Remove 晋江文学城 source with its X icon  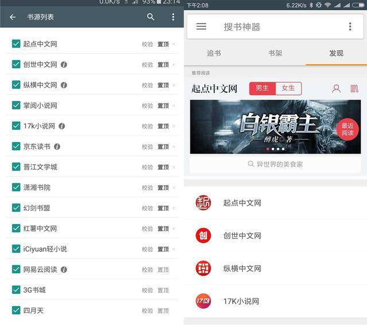tap(174, 167)
